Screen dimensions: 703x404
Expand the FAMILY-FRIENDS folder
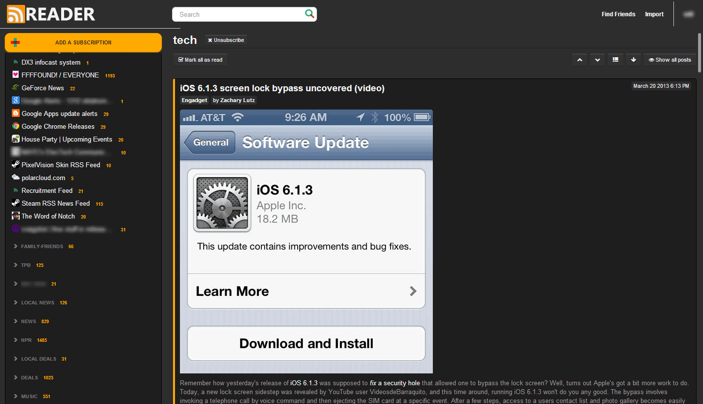coord(16,246)
